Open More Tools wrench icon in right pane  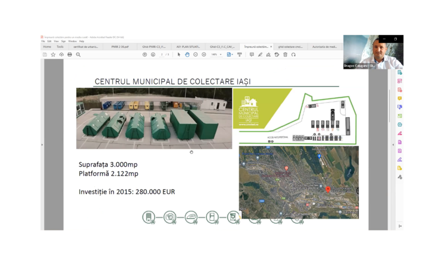click(x=400, y=177)
